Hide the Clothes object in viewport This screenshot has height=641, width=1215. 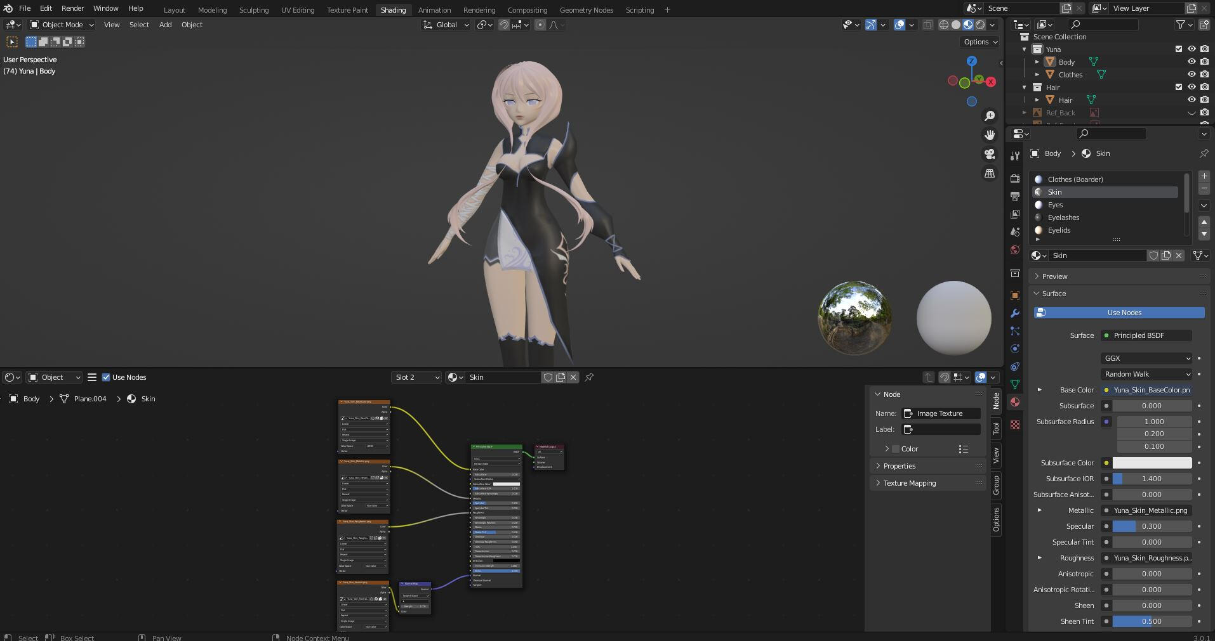click(x=1192, y=75)
